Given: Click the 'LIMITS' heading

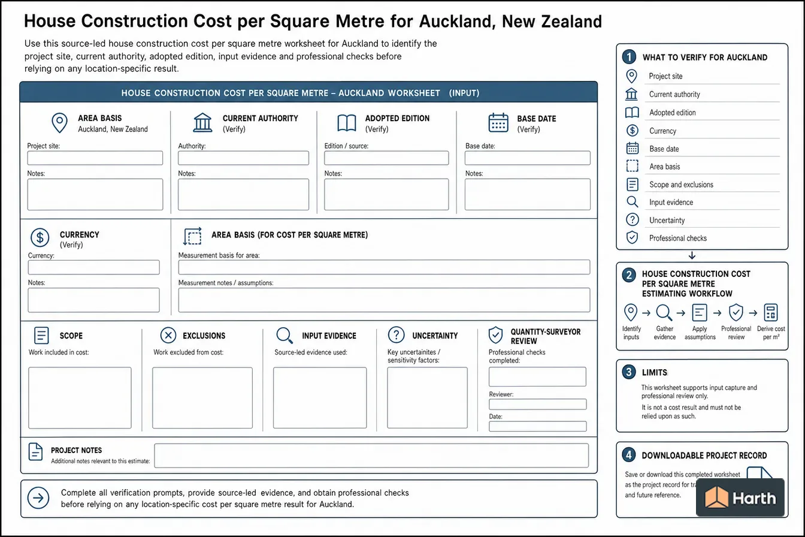Looking at the screenshot, I should pyautogui.click(x=654, y=372).
